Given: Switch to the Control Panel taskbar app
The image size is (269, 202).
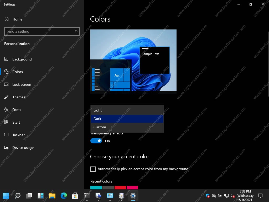Looking at the screenshot, I should click(x=110, y=195).
